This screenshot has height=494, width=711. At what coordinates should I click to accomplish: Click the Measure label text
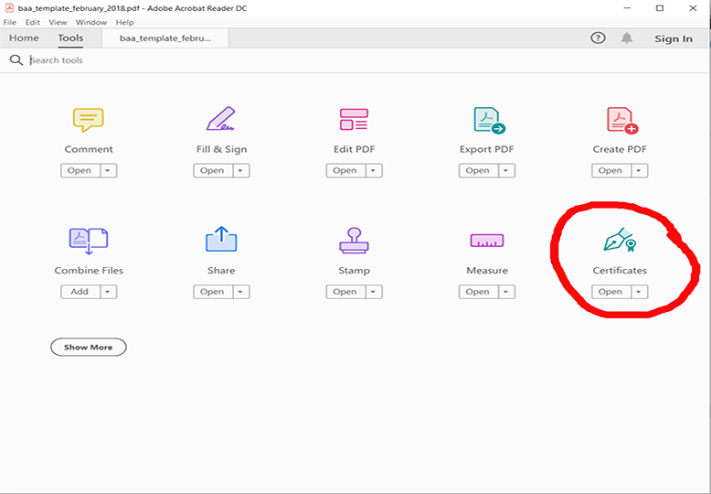point(487,271)
